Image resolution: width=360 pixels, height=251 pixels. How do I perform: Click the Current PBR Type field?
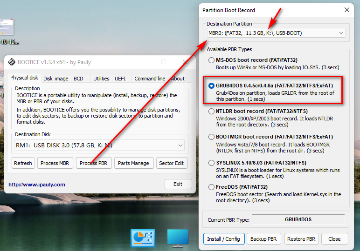coord(298,220)
